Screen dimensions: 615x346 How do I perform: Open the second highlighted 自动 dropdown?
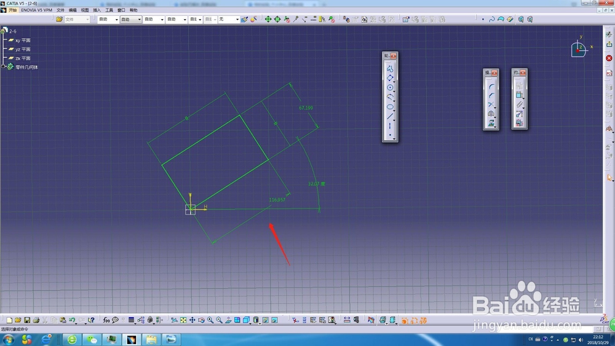click(130, 19)
